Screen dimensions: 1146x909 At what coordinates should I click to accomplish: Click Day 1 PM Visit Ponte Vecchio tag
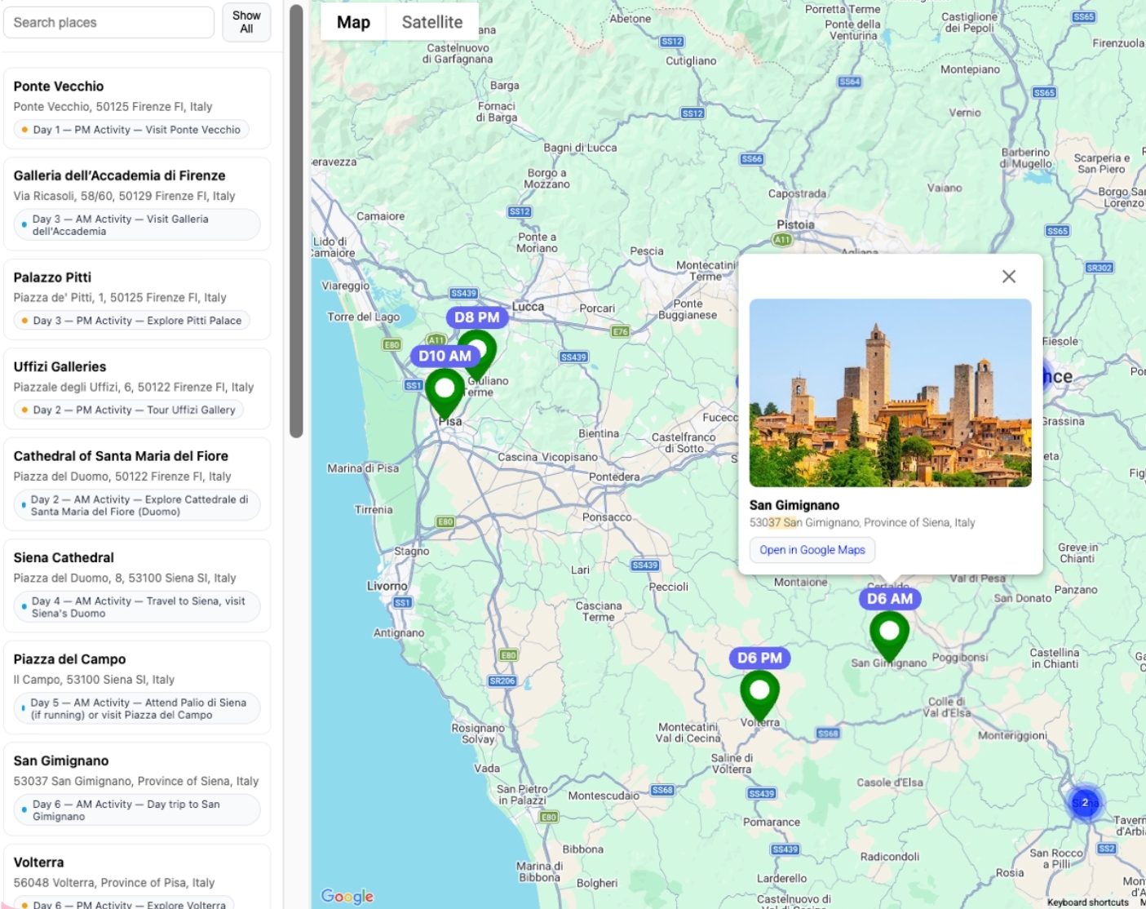point(131,130)
